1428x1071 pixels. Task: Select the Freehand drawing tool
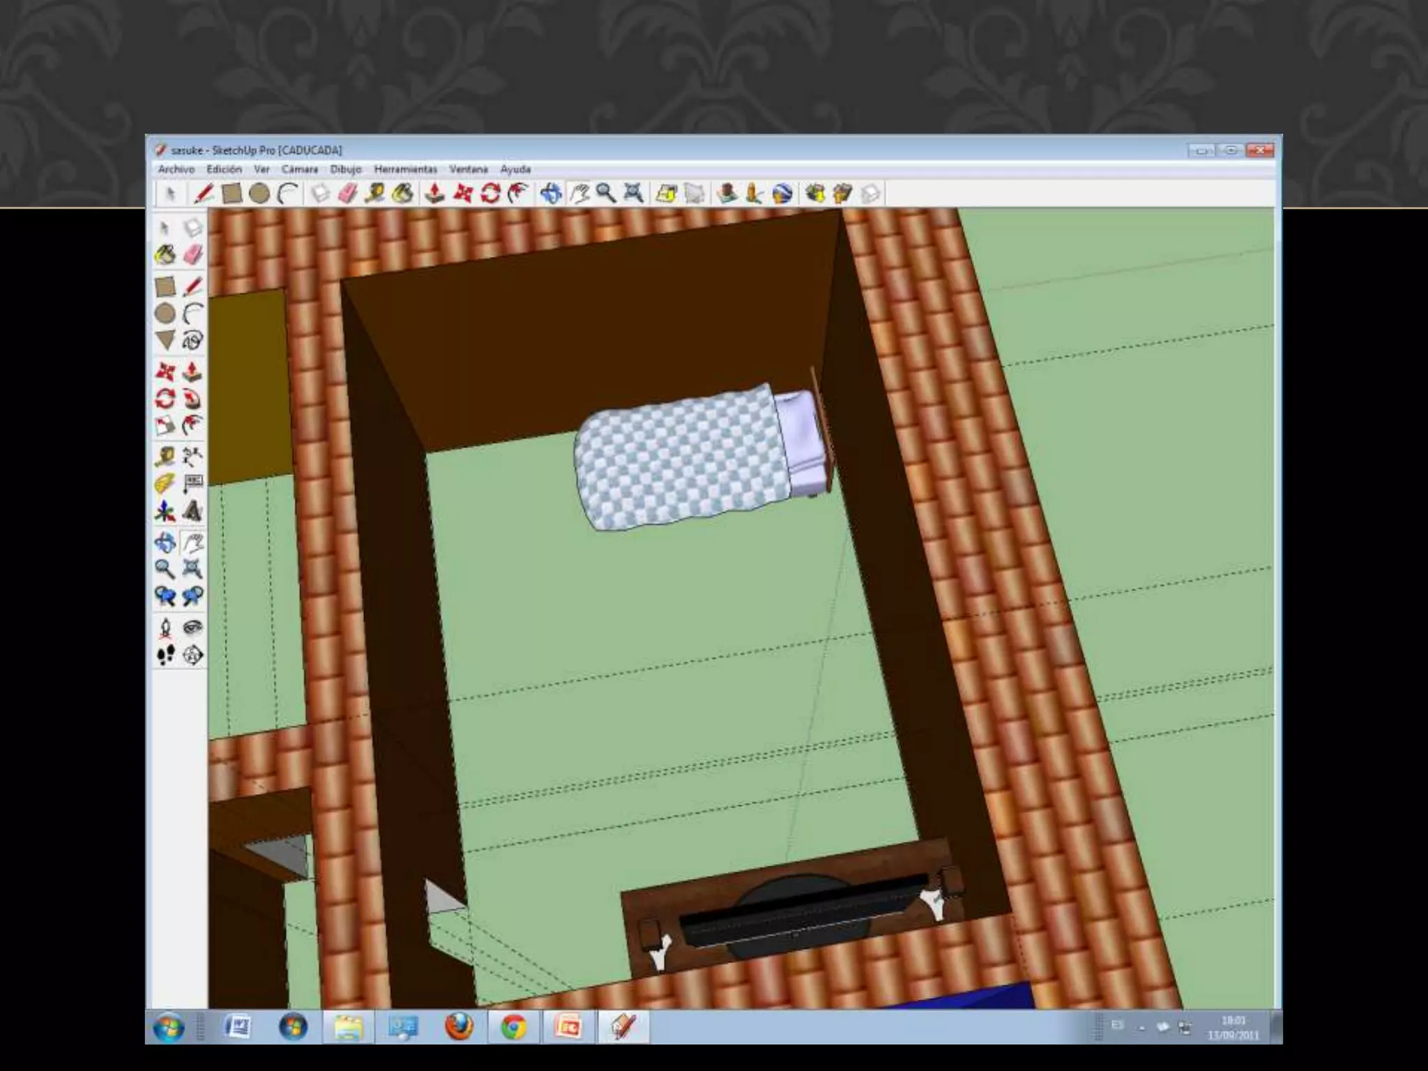(x=193, y=340)
